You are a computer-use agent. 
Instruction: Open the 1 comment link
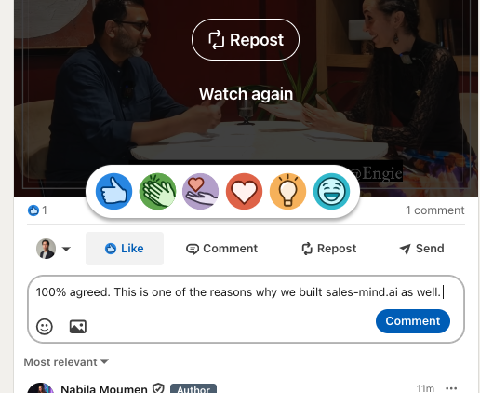(435, 210)
